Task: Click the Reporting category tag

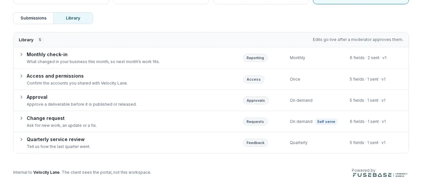Action: point(255,58)
